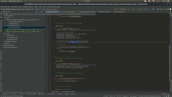Screen dimensions: 172x97
Task: Select NativeLibrary in project tree
Action: 15,26
